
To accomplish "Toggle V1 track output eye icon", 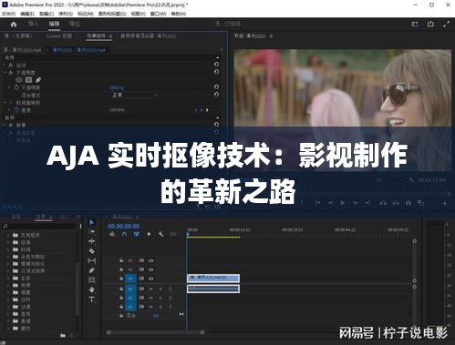I will click(150, 279).
